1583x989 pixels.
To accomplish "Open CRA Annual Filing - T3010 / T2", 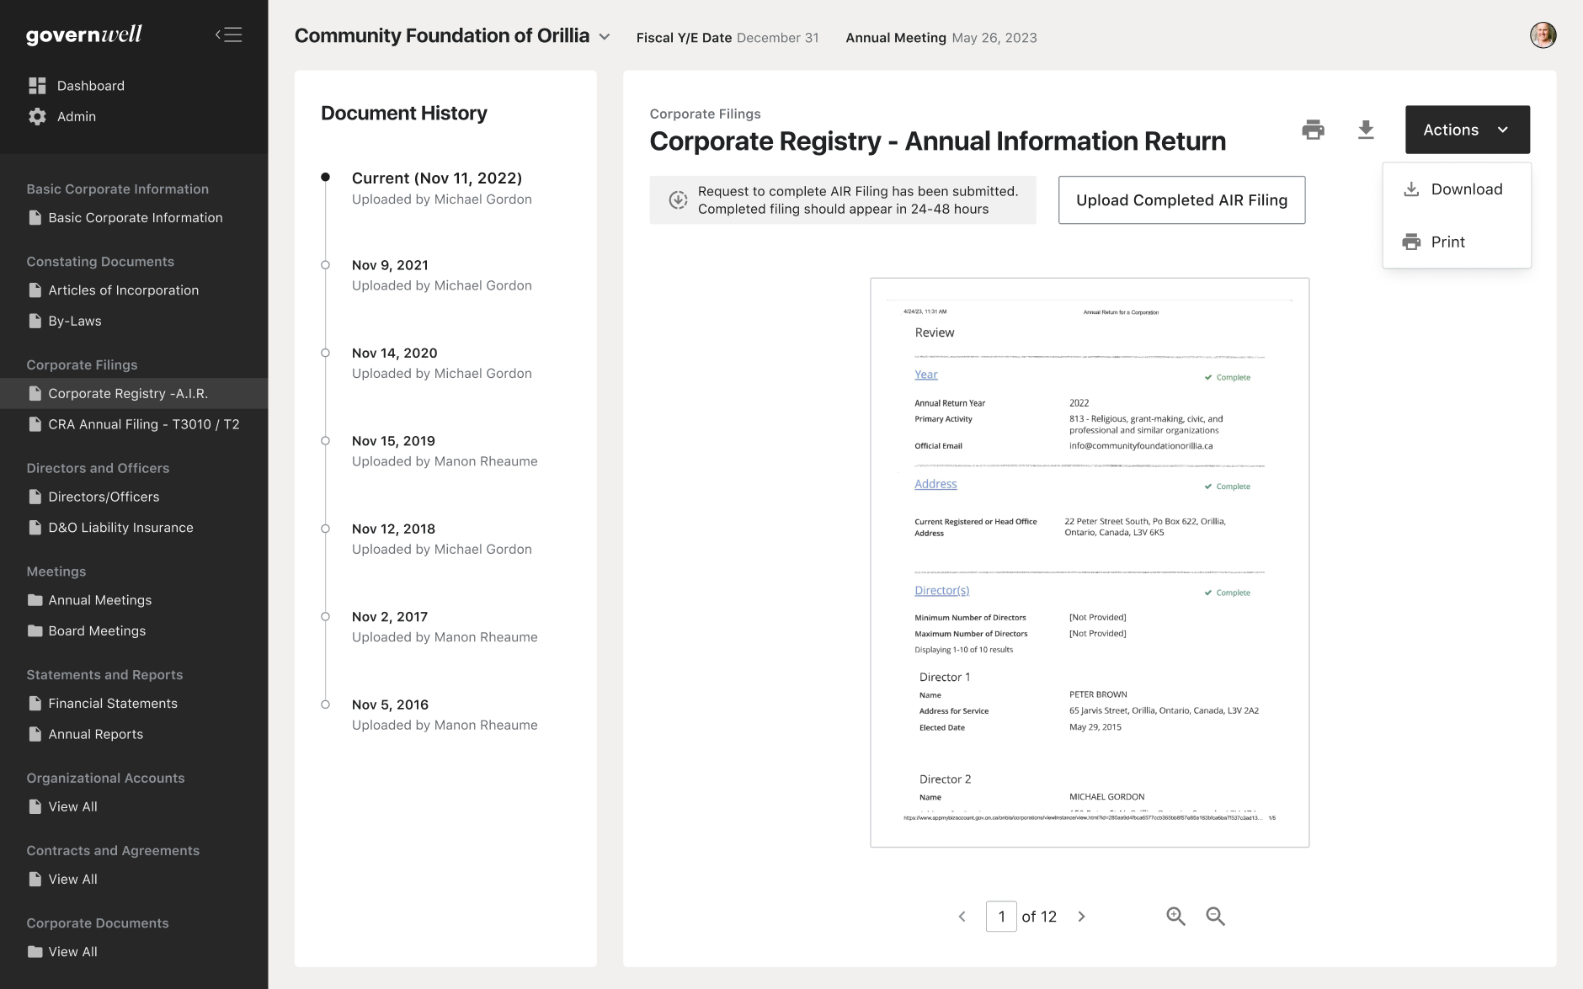I will [x=143, y=424].
